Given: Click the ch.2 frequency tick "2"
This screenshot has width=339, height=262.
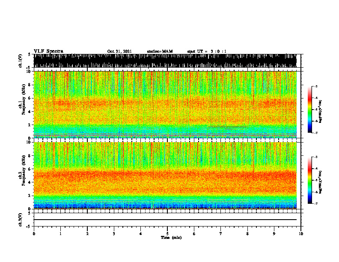Looking at the screenshot, I should click(x=30, y=196).
